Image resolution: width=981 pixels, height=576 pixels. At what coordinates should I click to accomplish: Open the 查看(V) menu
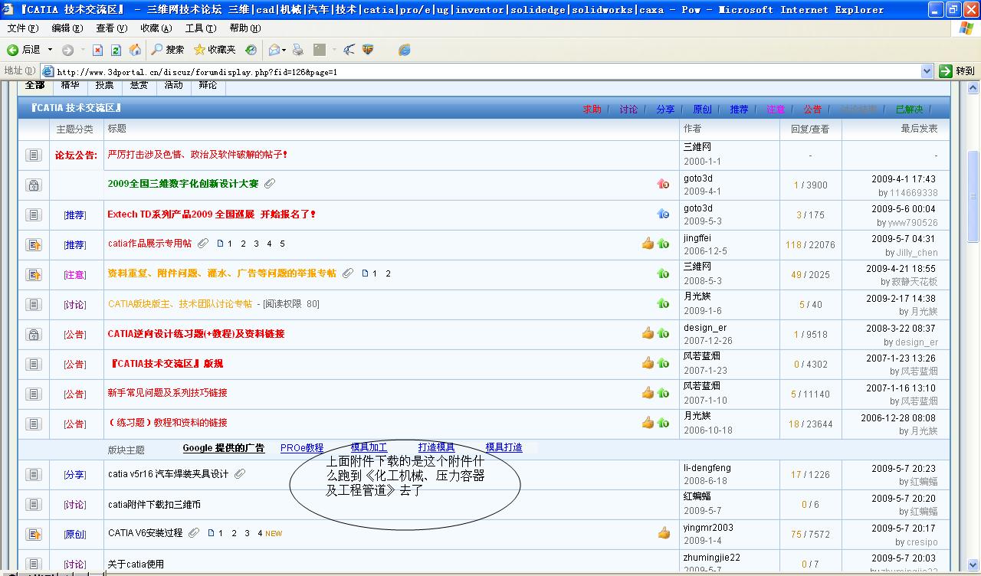click(112, 28)
